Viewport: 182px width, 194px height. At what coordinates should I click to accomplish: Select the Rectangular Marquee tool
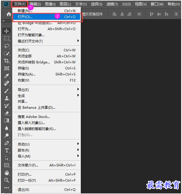[7, 38]
